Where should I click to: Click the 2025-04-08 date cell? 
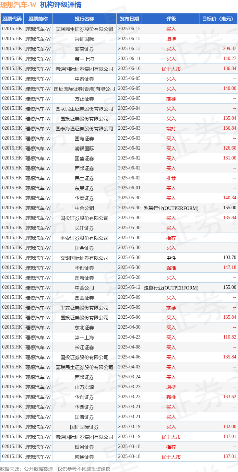pyautogui.click(x=129, y=347)
